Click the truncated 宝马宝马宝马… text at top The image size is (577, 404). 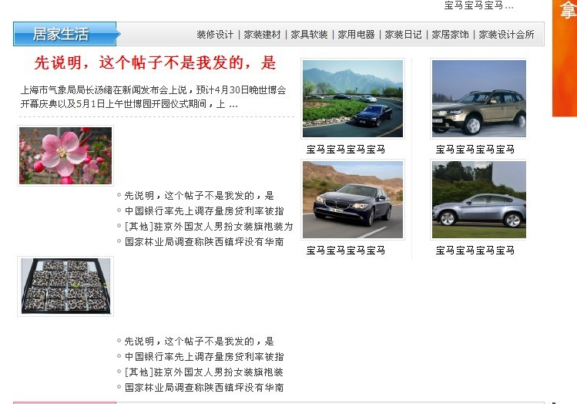478,5
